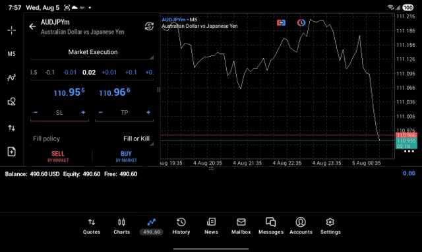The image size is (422, 252).
Task: Open the Market Execution order type dropdown
Action: point(92,52)
